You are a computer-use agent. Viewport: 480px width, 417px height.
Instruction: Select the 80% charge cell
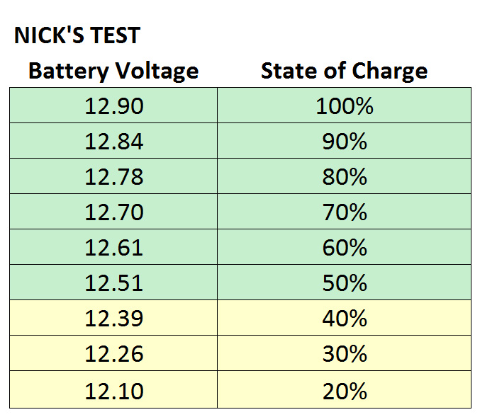(x=344, y=177)
